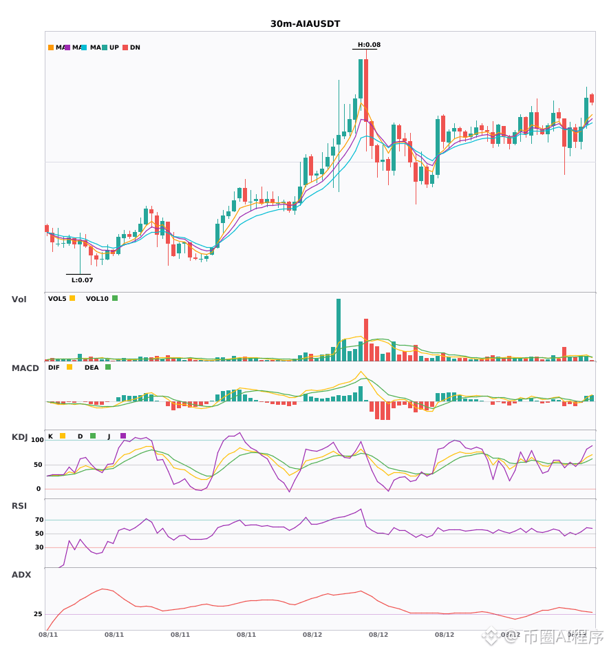
Task: Click the L:0.07 low price label
Action: pos(82,280)
